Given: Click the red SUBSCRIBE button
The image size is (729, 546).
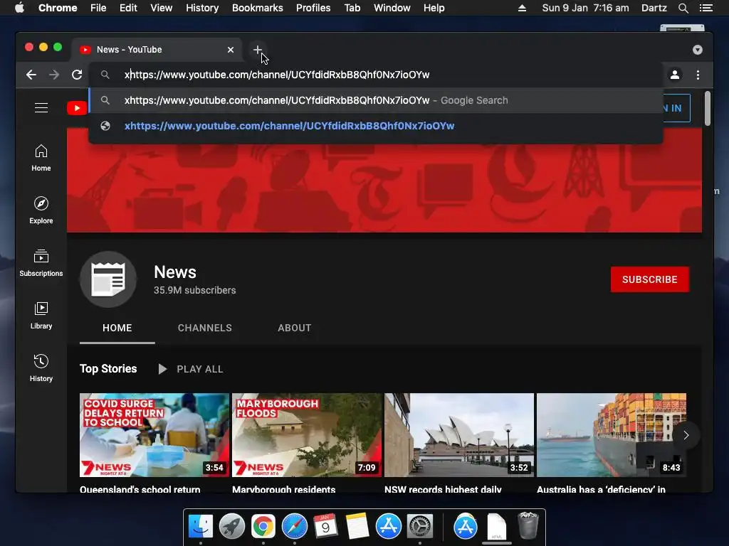Looking at the screenshot, I should point(649,279).
